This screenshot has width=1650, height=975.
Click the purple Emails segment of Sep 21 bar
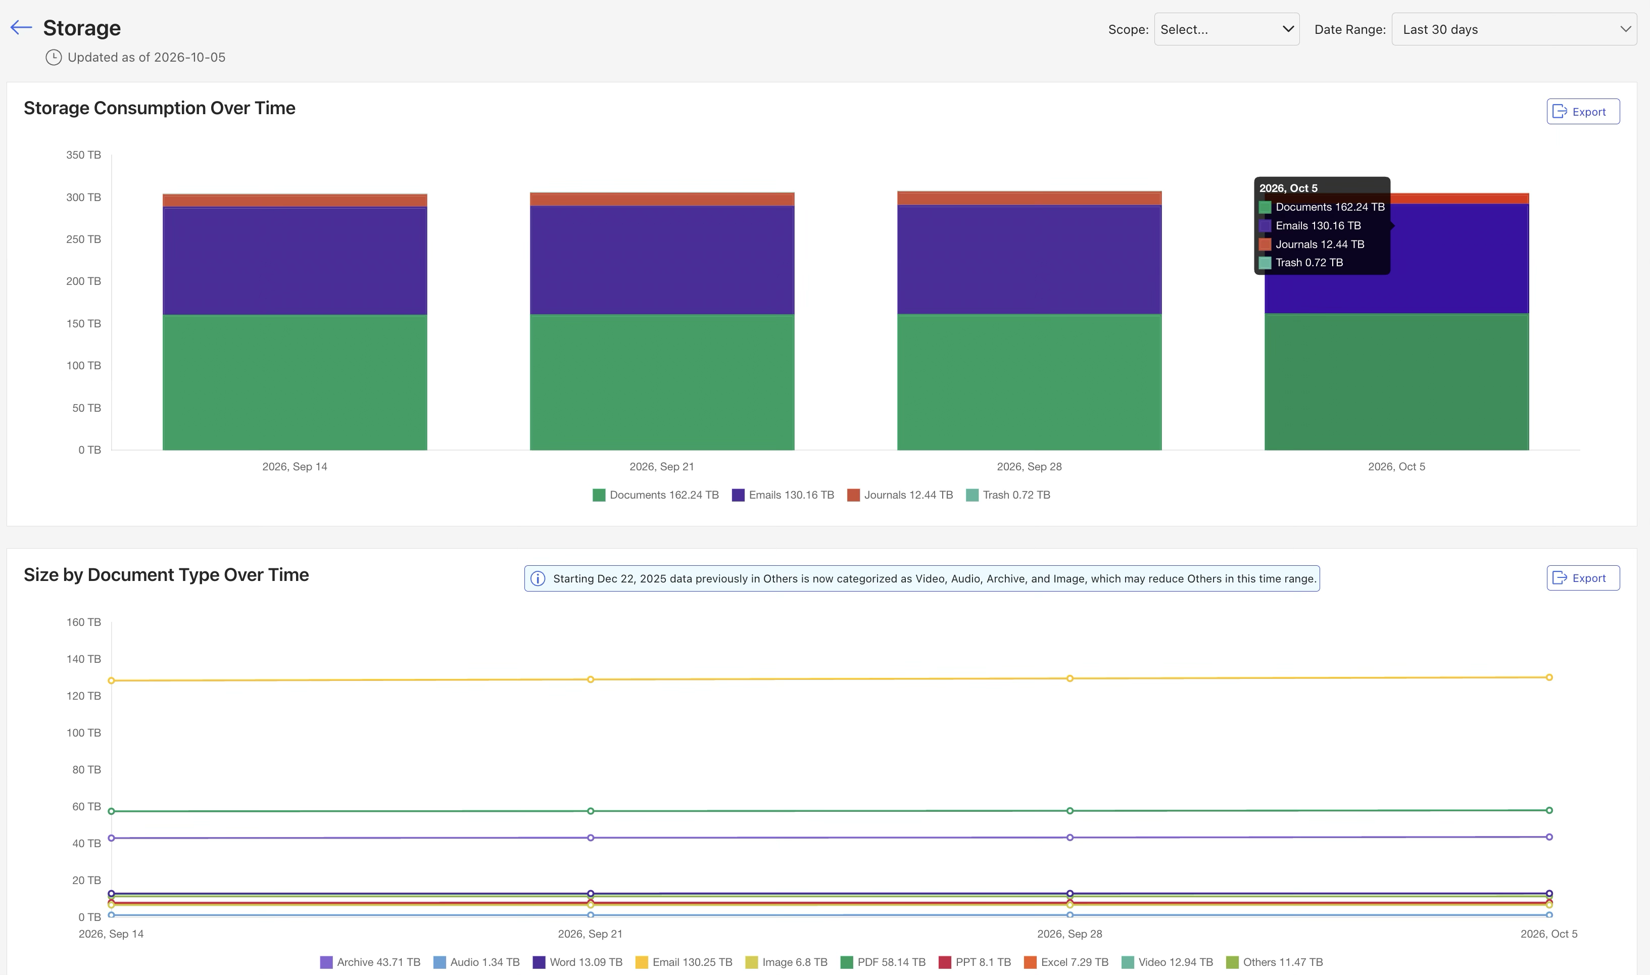point(662,260)
